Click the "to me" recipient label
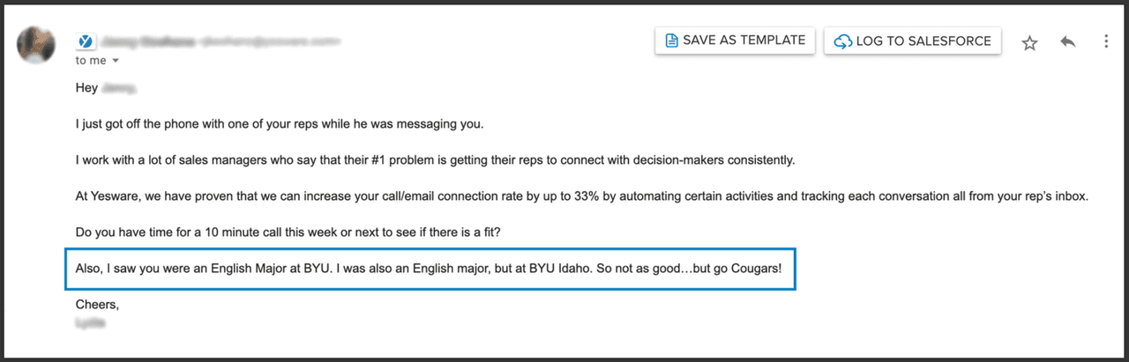The height and width of the screenshot is (362, 1129). 90,61
